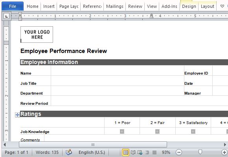Click the English (U.S.) language indicator
Viewport: 228px width, 157px height.
point(92,152)
